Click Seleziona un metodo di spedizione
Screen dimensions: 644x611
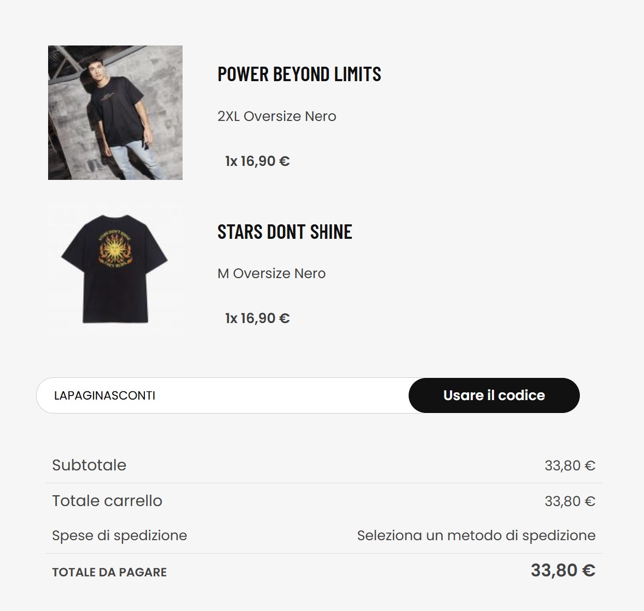(476, 536)
